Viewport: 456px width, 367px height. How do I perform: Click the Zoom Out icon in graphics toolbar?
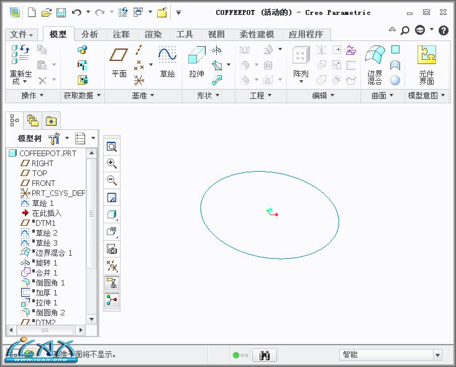click(x=112, y=180)
